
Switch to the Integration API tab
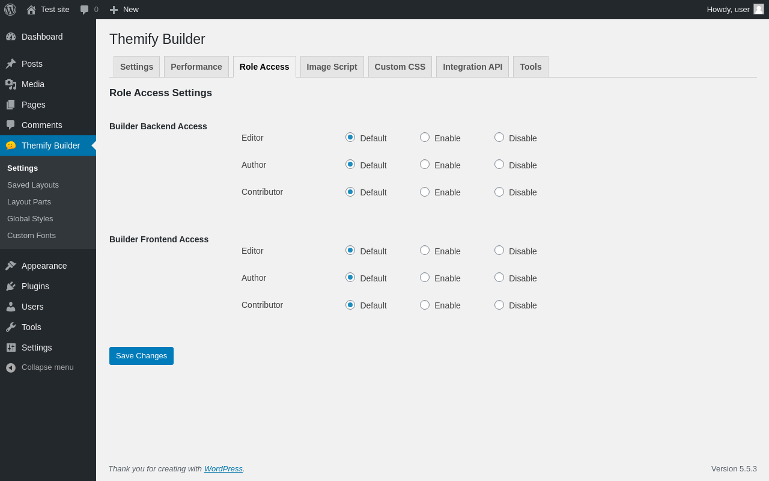(473, 67)
